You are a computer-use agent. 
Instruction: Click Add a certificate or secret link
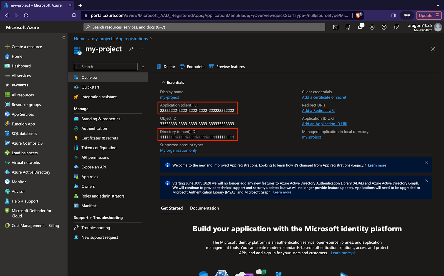[324, 97]
